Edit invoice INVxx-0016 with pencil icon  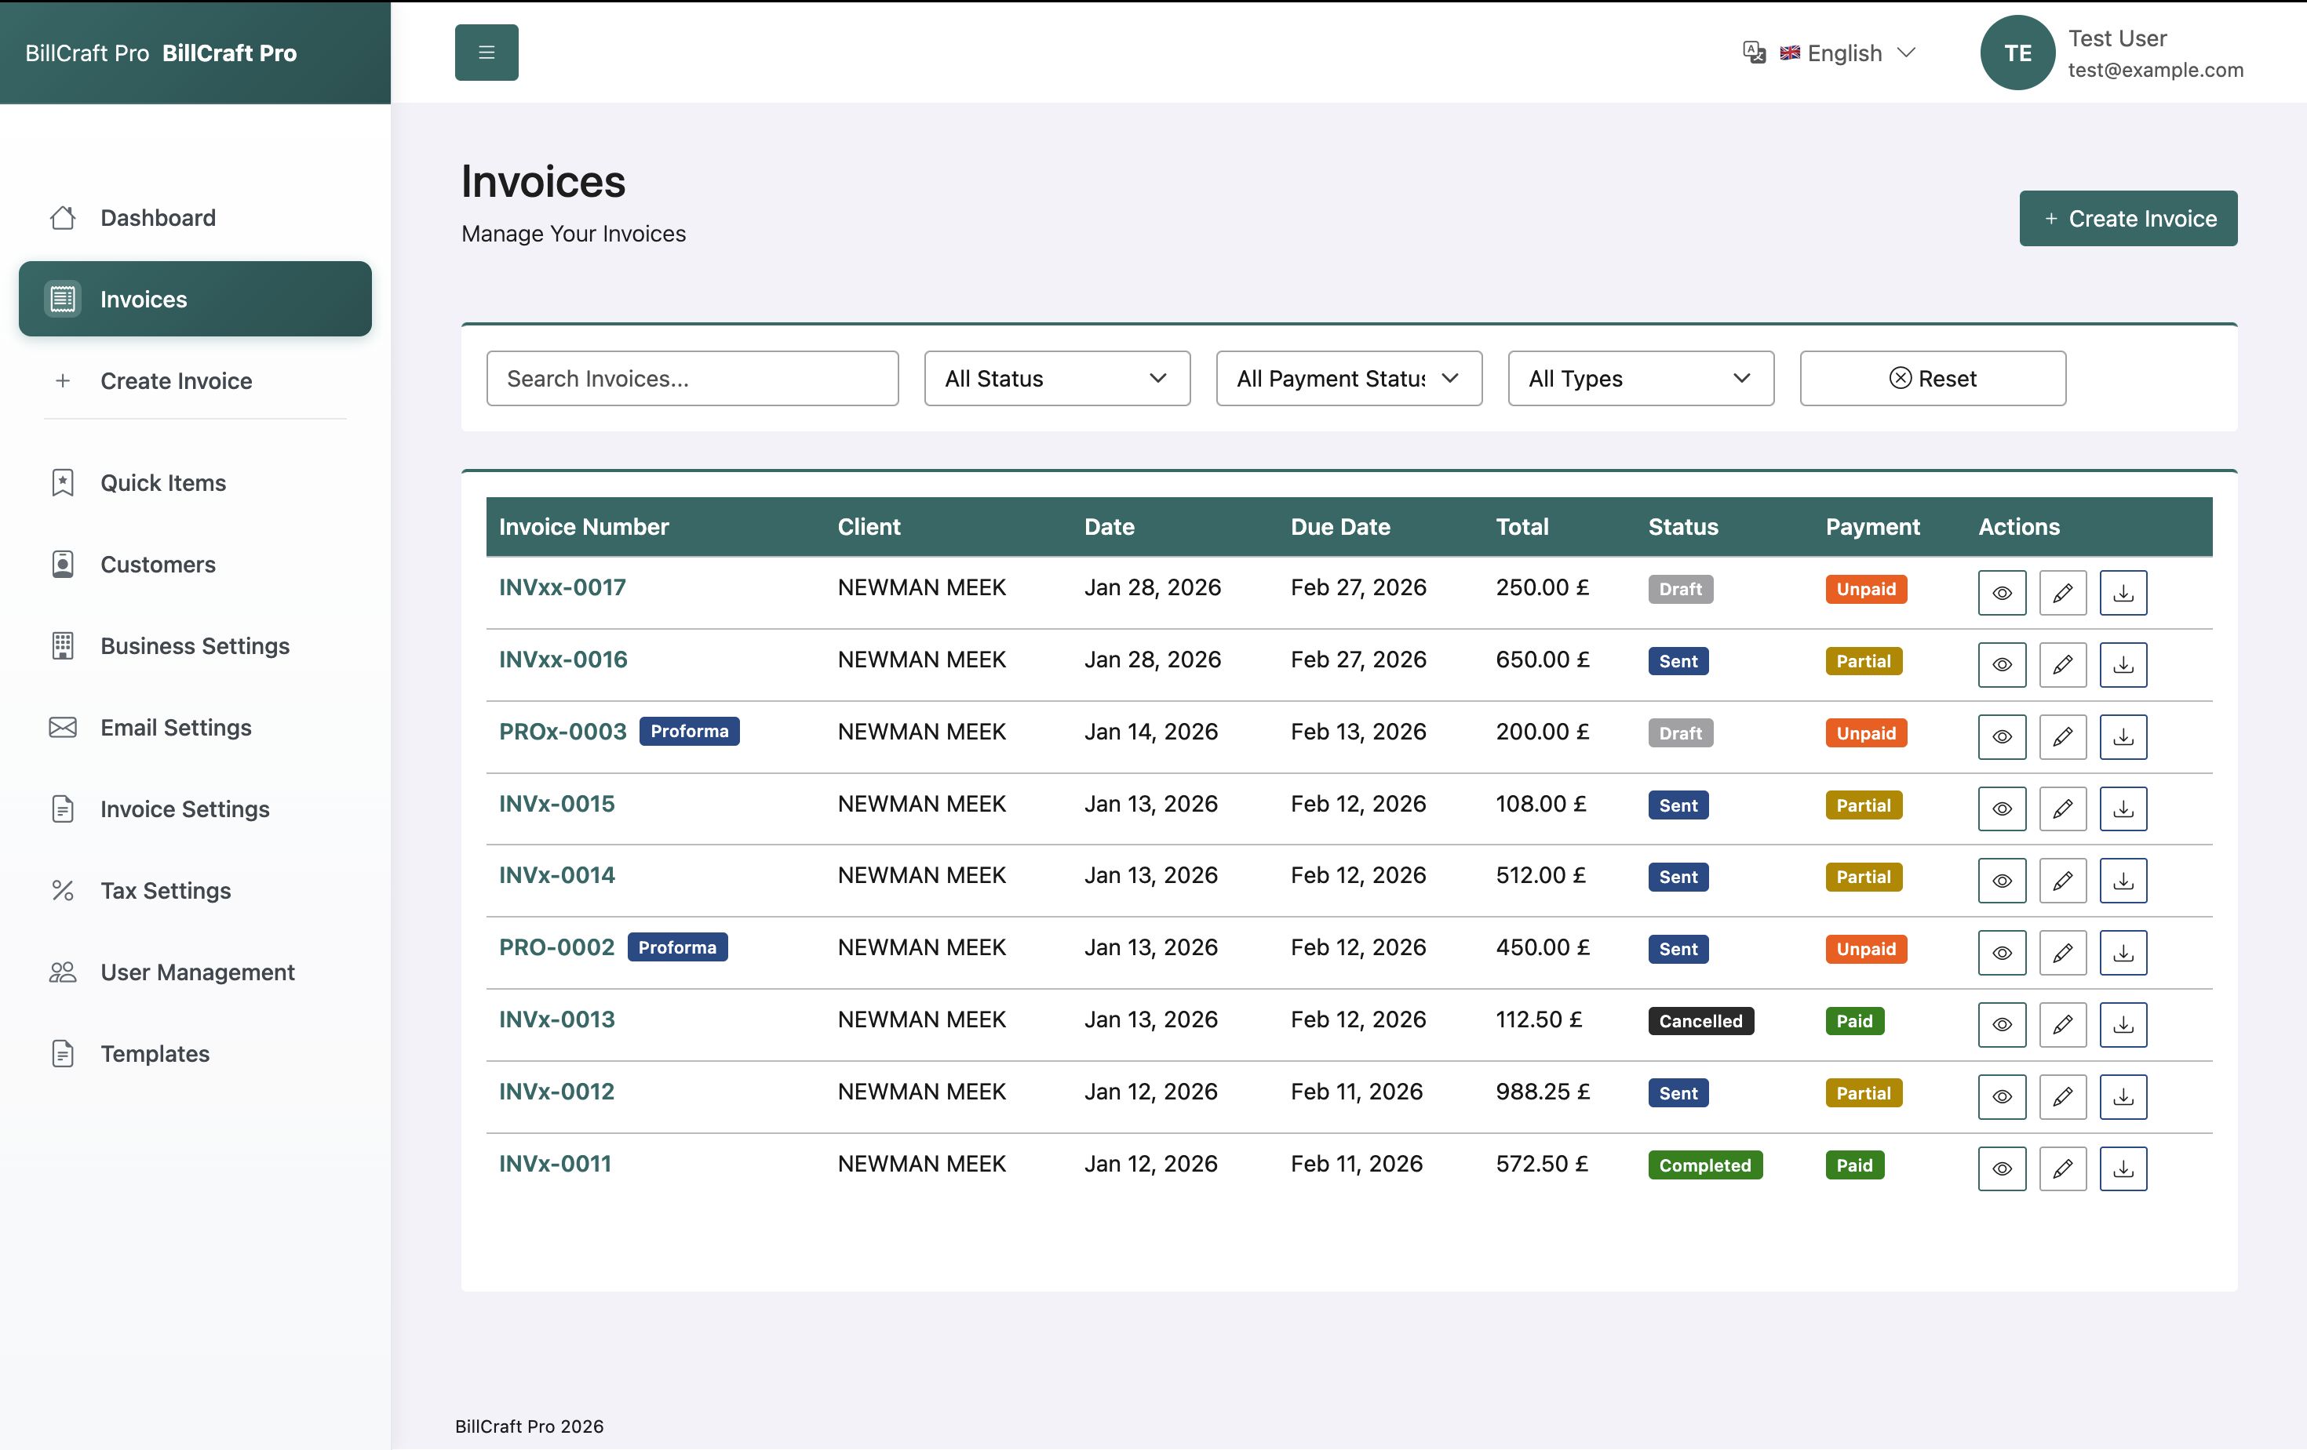[2061, 665]
